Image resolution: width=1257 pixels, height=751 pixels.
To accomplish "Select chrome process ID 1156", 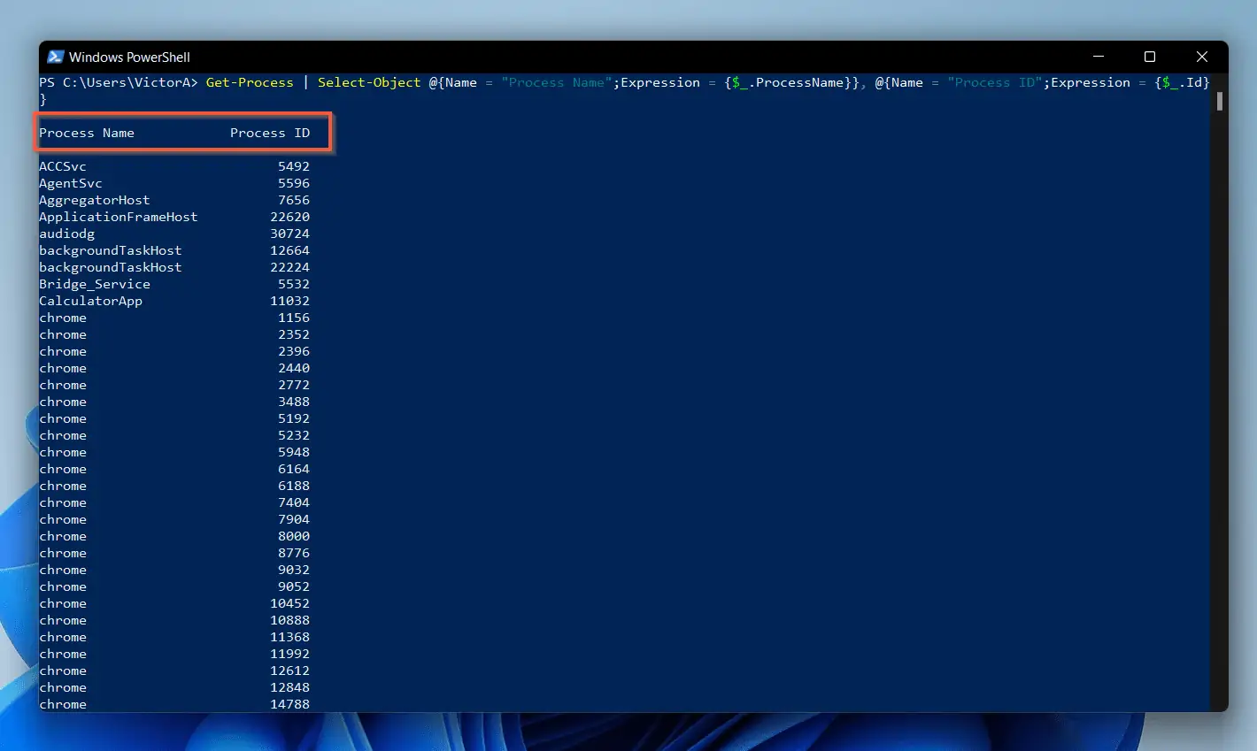I will point(294,318).
